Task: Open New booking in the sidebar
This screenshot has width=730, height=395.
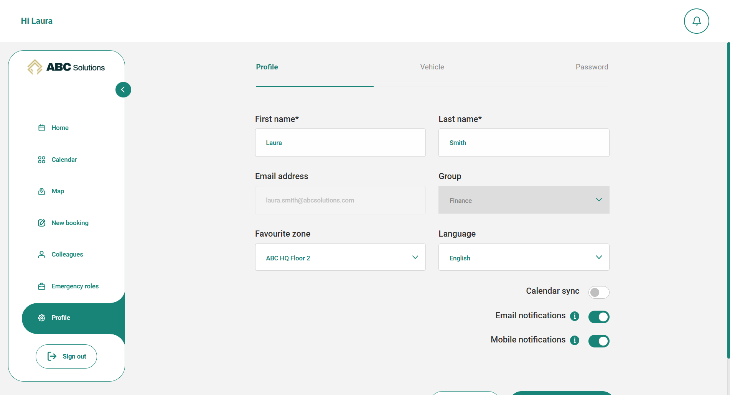Action: point(70,223)
